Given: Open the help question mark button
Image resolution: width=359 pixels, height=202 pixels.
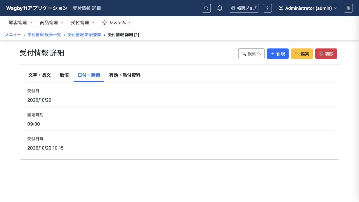Looking at the screenshot, I should click(x=267, y=8).
